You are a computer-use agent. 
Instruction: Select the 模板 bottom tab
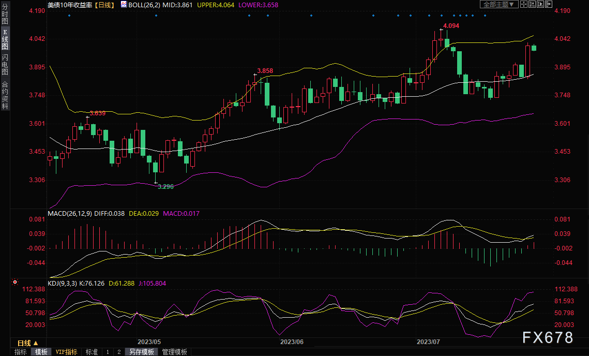[41, 352]
